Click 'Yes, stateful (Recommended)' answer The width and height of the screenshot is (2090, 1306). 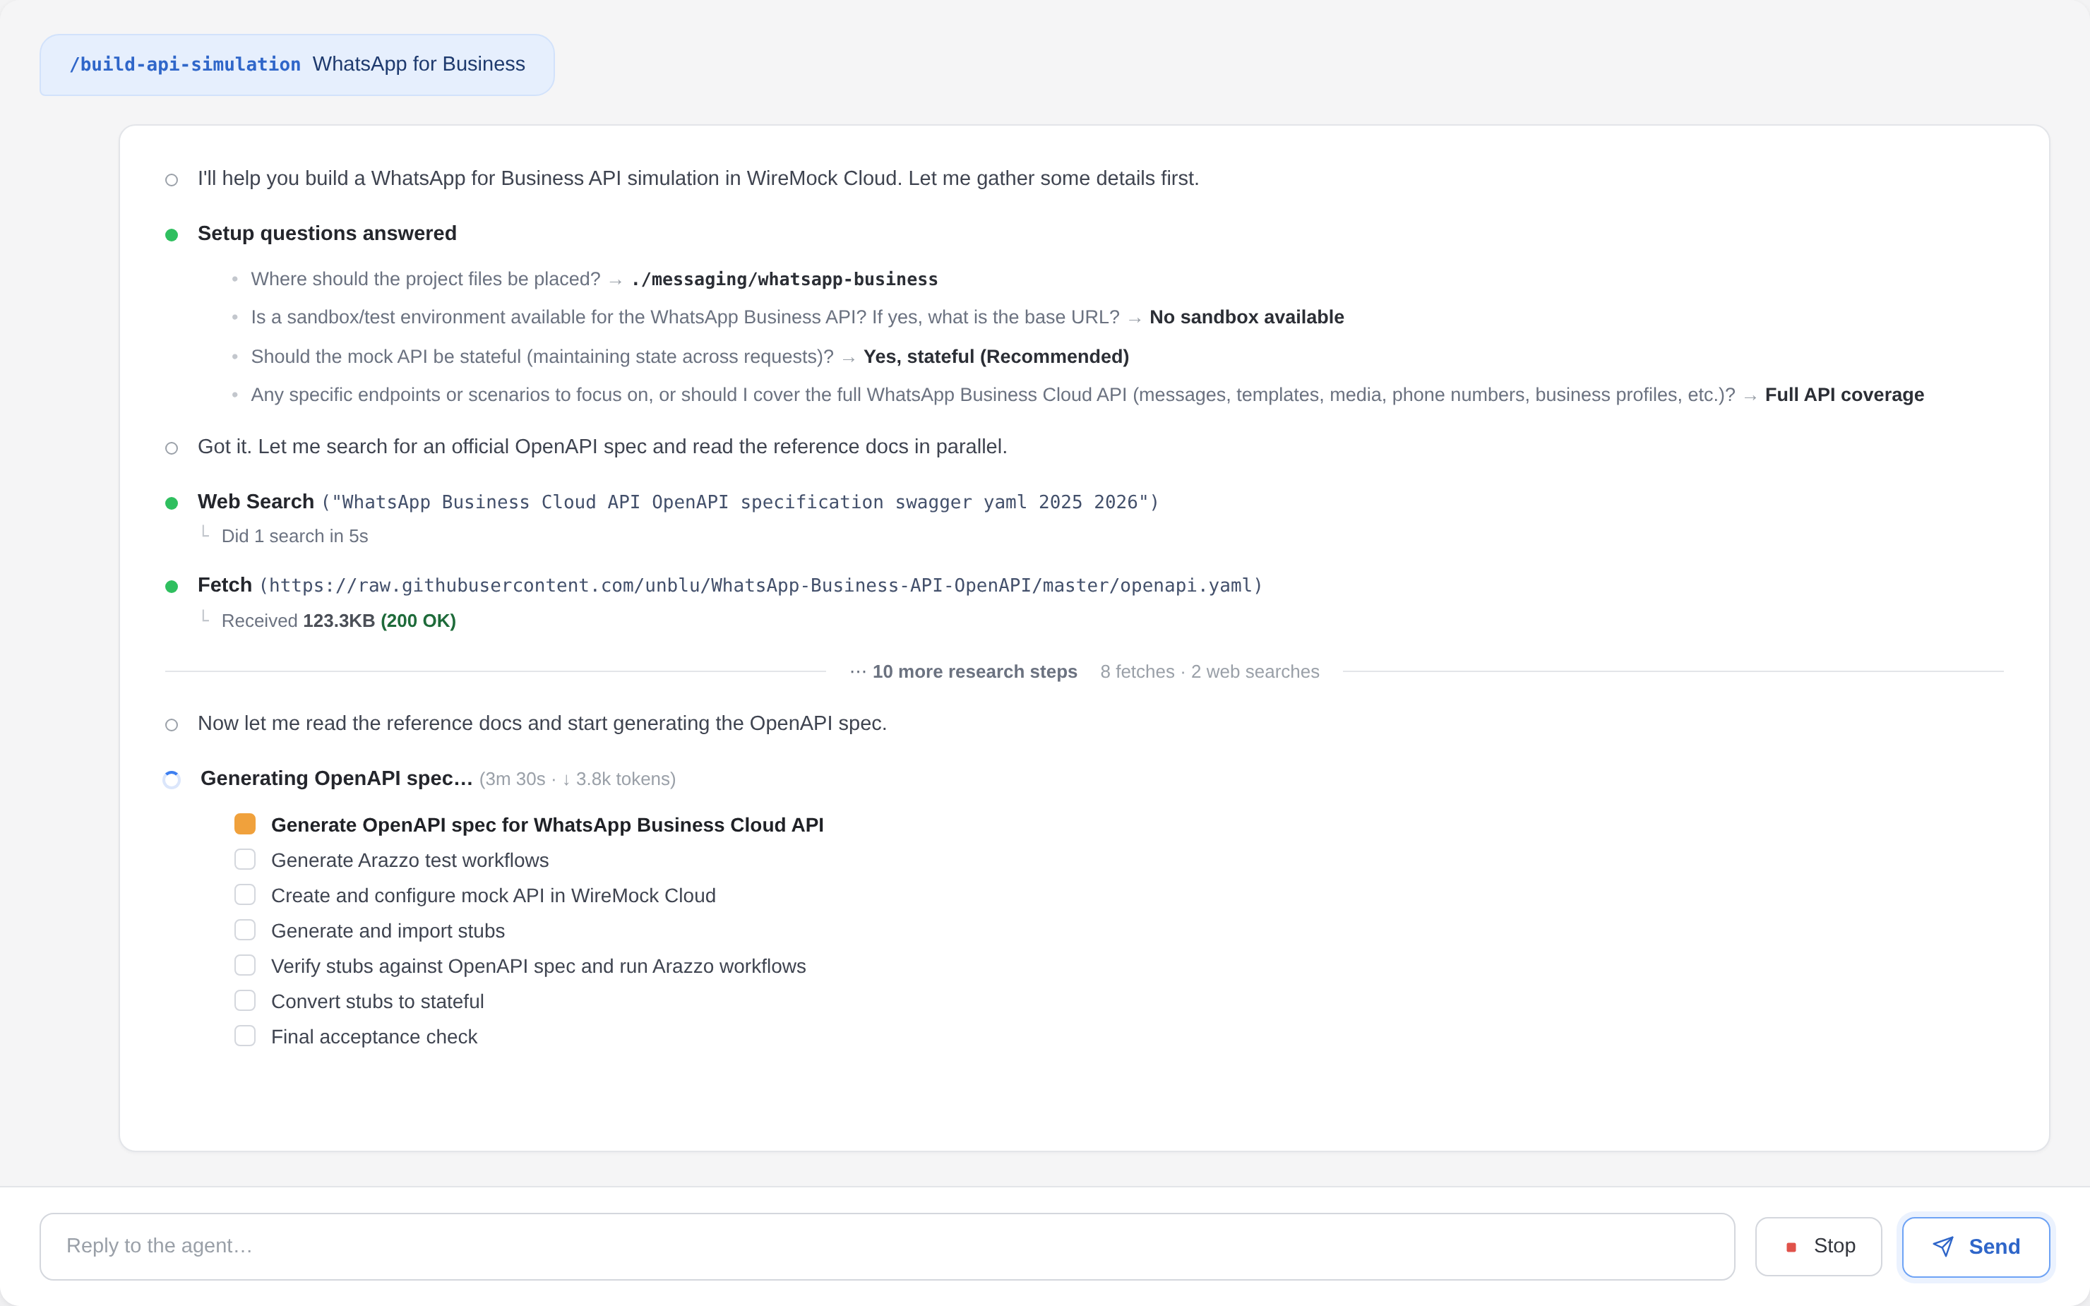[996, 357]
